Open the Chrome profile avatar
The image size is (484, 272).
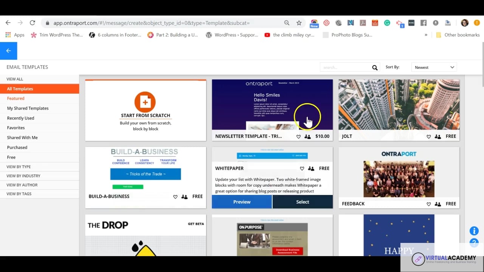point(465,23)
